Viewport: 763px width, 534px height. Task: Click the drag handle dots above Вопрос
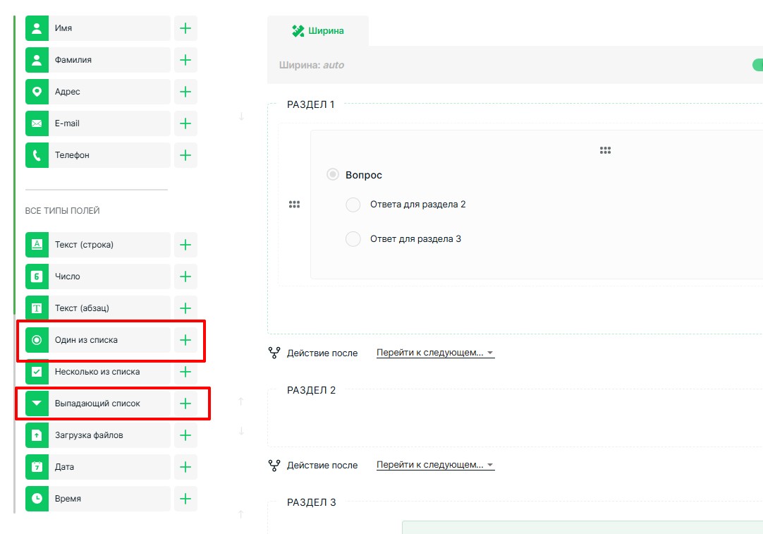click(x=605, y=150)
